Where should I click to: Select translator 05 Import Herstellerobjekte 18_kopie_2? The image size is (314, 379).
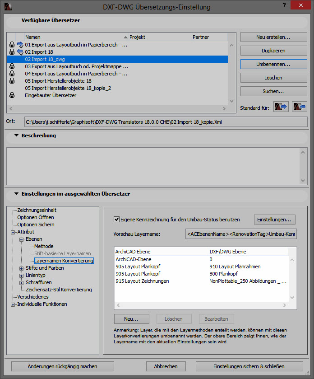pyautogui.click(x=117, y=88)
